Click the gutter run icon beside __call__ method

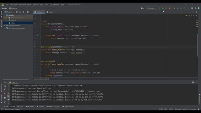[x=37, y=35]
